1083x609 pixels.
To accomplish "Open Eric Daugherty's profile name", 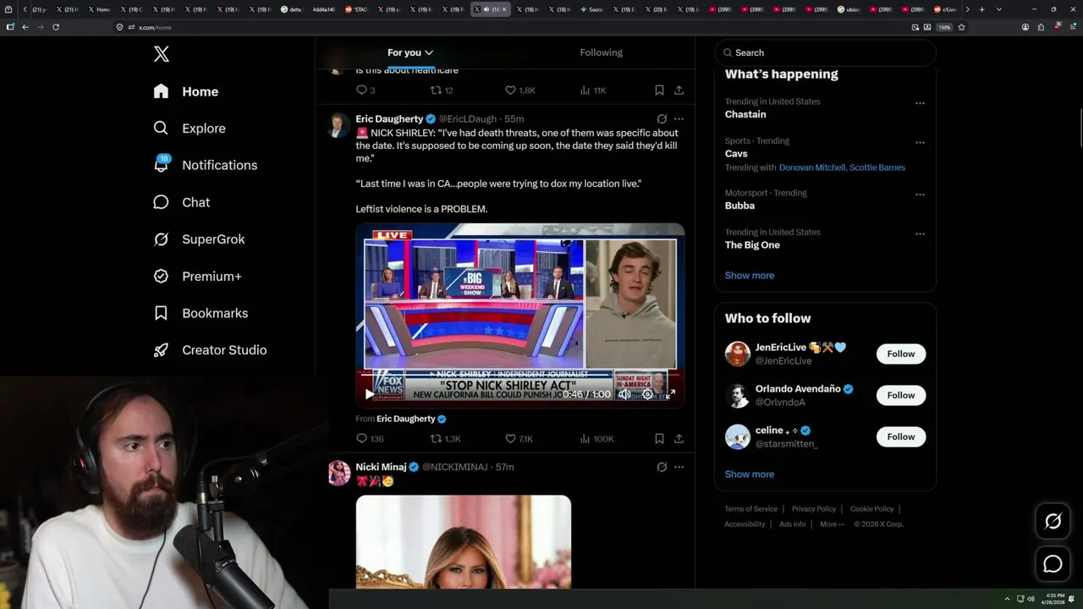I will (x=389, y=119).
